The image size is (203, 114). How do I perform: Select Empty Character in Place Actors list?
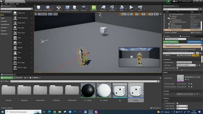[x=23, y=18]
